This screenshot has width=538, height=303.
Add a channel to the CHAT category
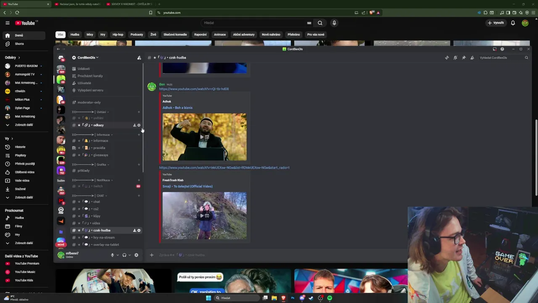(139, 196)
